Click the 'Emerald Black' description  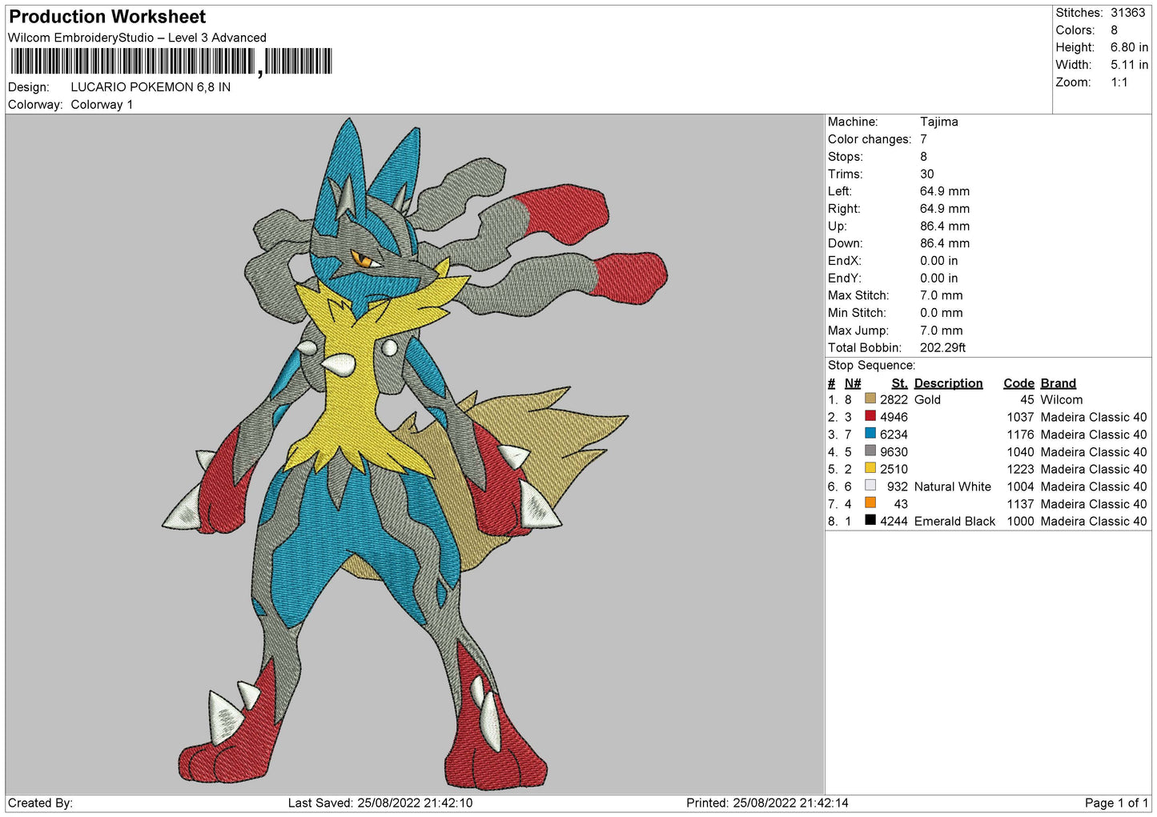(x=954, y=522)
